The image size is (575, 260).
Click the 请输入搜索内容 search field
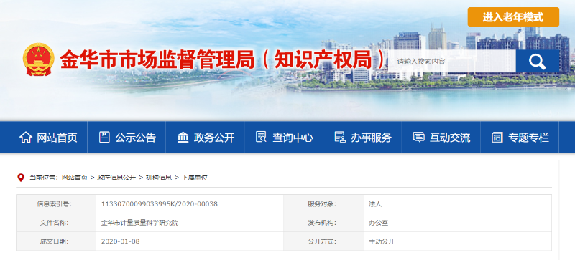[x=451, y=62]
